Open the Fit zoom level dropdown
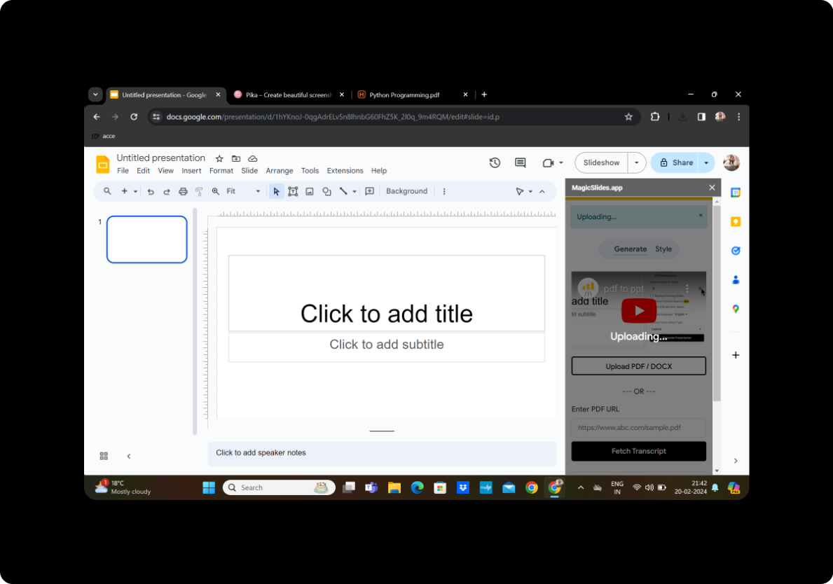833x584 pixels. click(243, 191)
